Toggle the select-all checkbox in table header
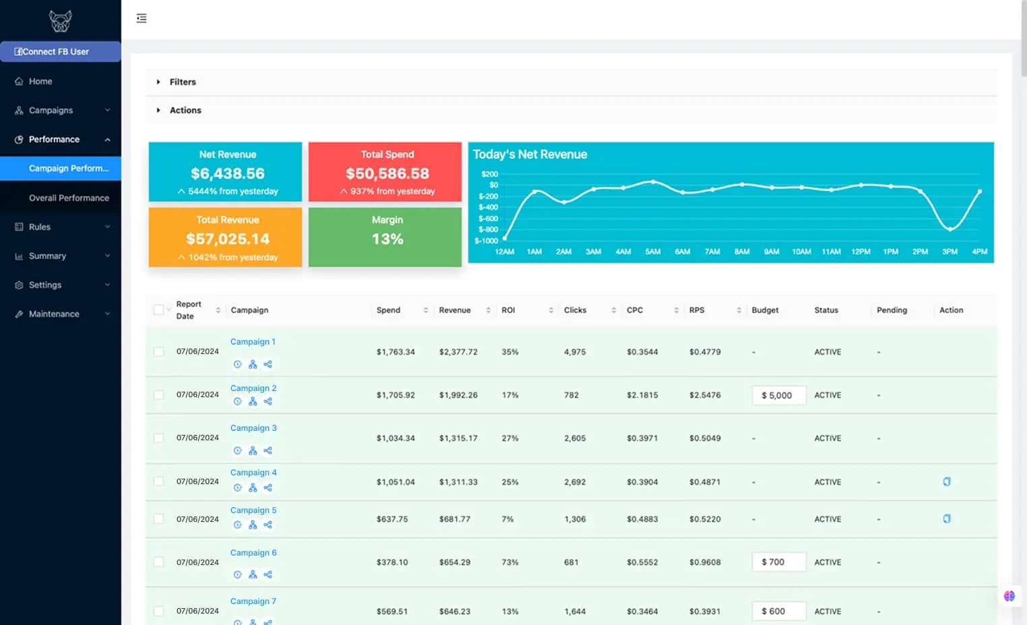Screen dimensions: 1027x625 [158, 310]
